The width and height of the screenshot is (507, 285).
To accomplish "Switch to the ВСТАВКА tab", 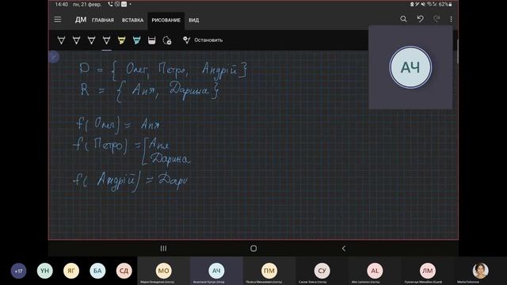I will [x=132, y=20].
